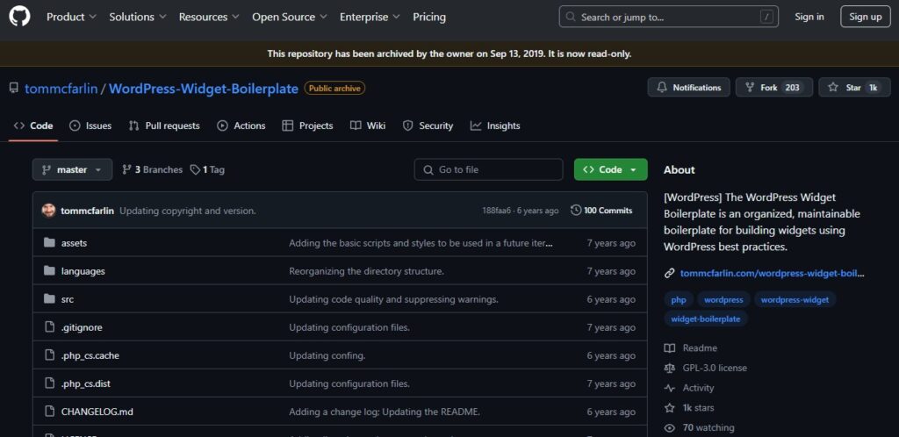Switch to the Issues tab
This screenshot has width=899, height=437.
click(x=90, y=125)
